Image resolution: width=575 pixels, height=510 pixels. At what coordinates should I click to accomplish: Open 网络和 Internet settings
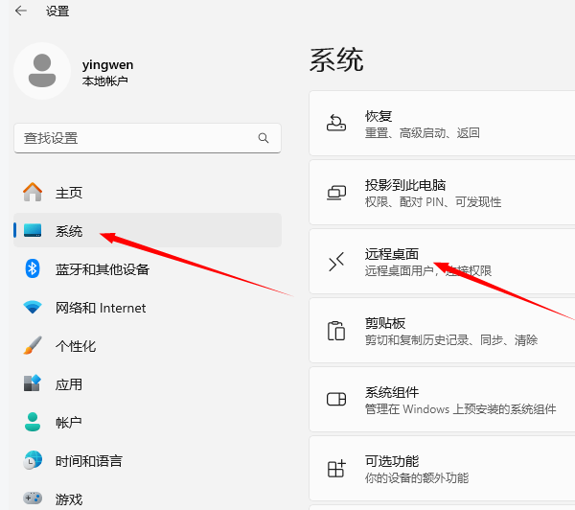101,308
